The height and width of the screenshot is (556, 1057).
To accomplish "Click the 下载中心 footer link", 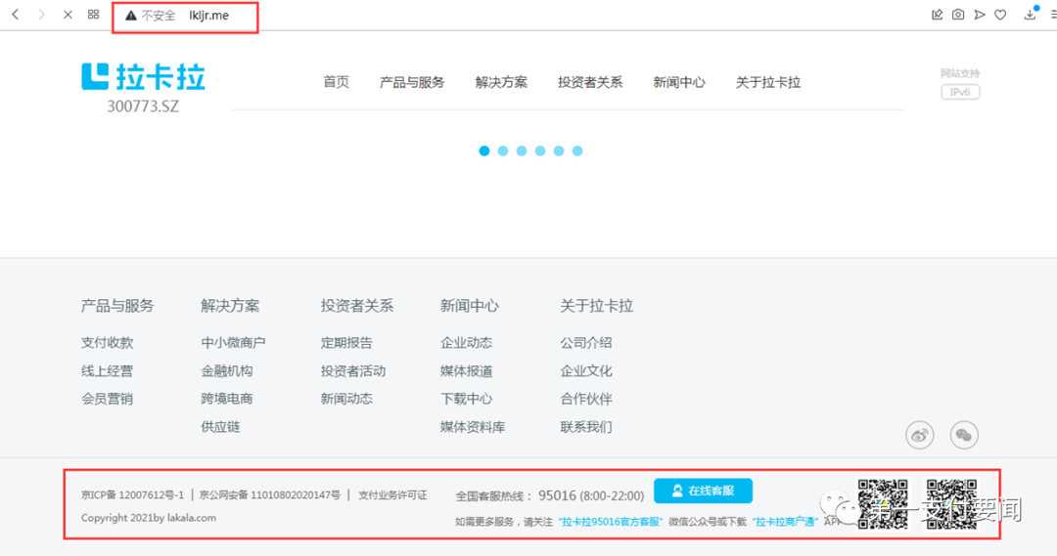I will 467,399.
